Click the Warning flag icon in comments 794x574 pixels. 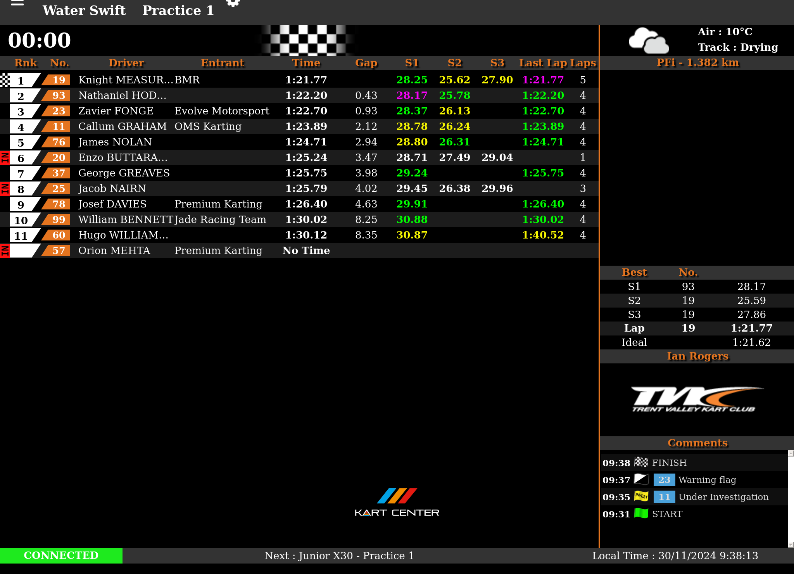click(x=641, y=479)
